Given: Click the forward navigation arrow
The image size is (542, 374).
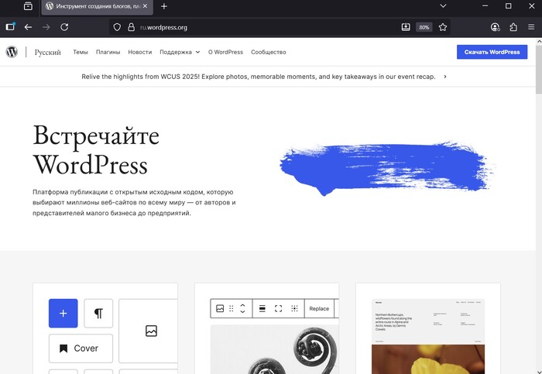Looking at the screenshot, I should 46,27.
